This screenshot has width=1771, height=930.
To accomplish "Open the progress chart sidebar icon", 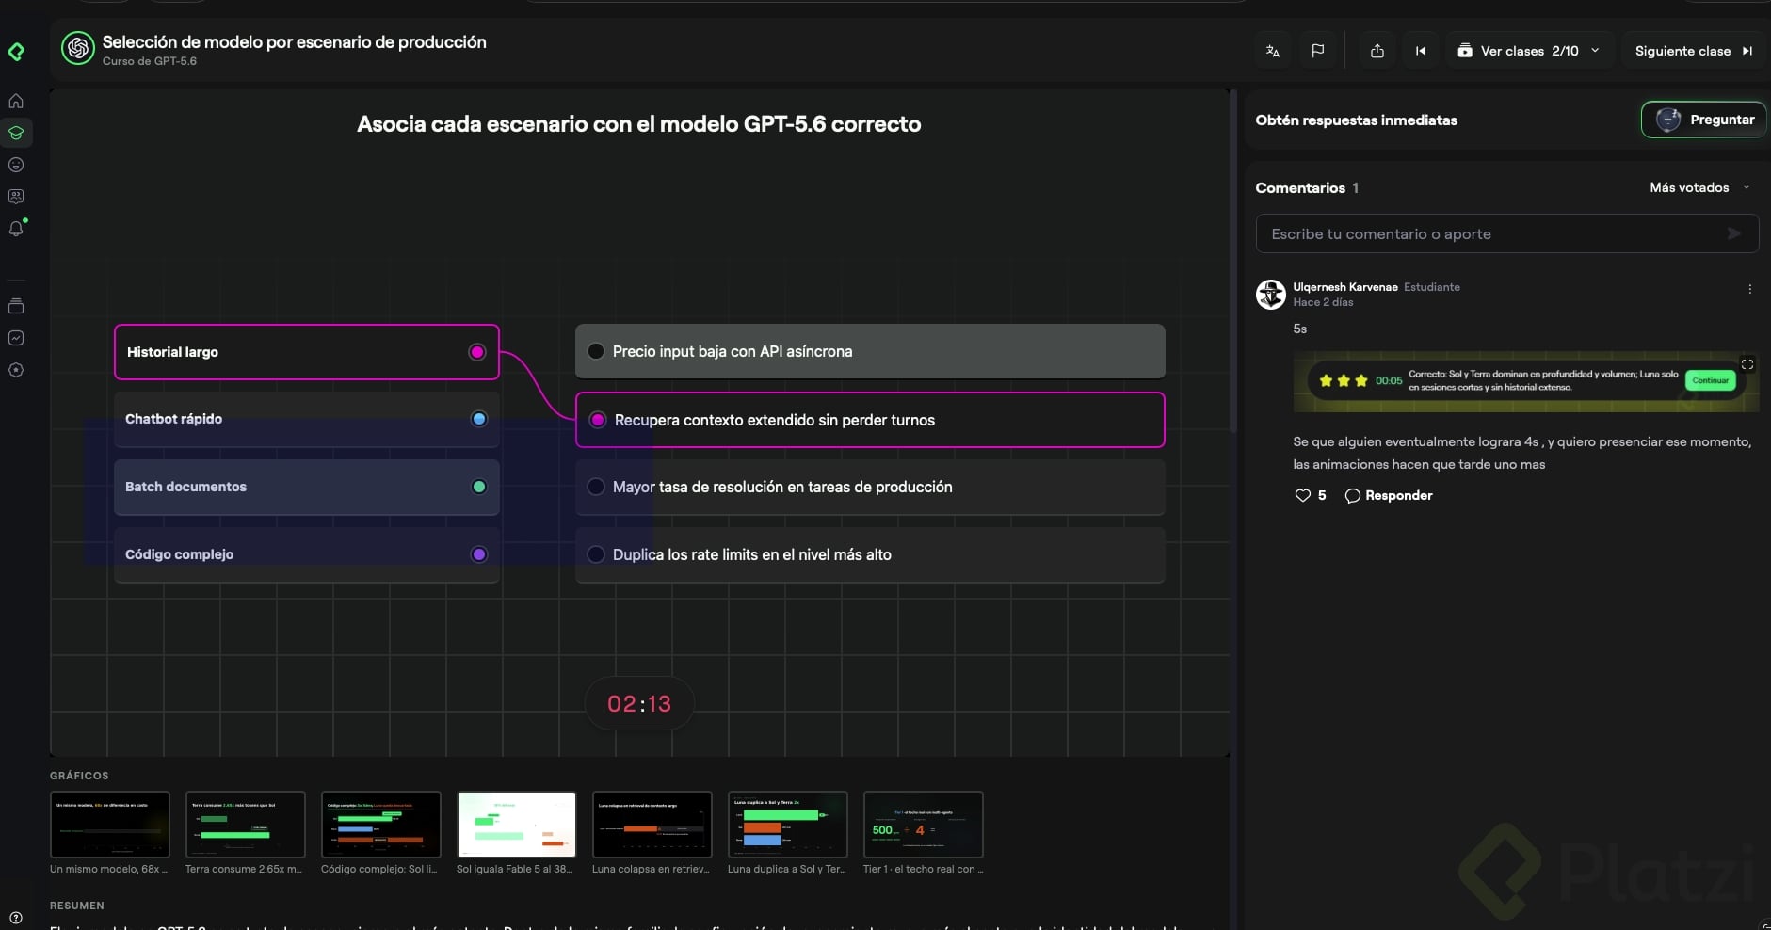I will click(16, 338).
